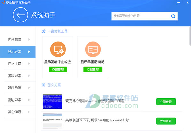
Task: Click 立即查看 for the bluescreen article
Action: click(166, 102)
